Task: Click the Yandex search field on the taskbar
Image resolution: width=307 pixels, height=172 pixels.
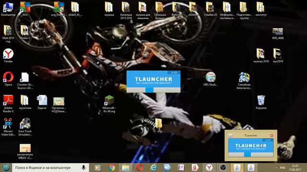Action: click(50, 168)
